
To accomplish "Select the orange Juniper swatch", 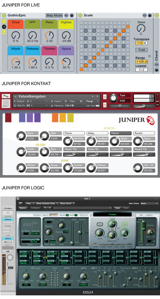I will coord(55,118).
